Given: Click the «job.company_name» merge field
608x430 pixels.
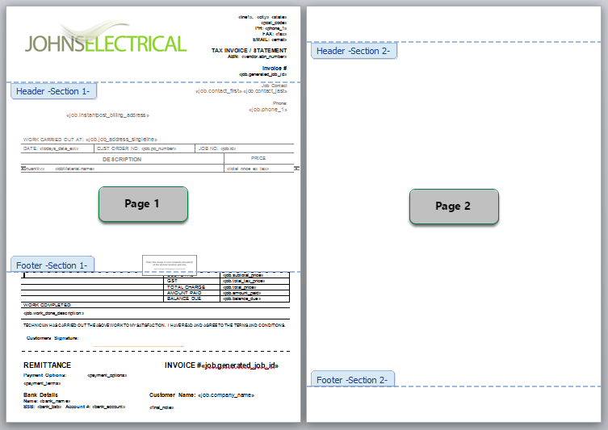Looking at the screenshot, I should 226,395.
